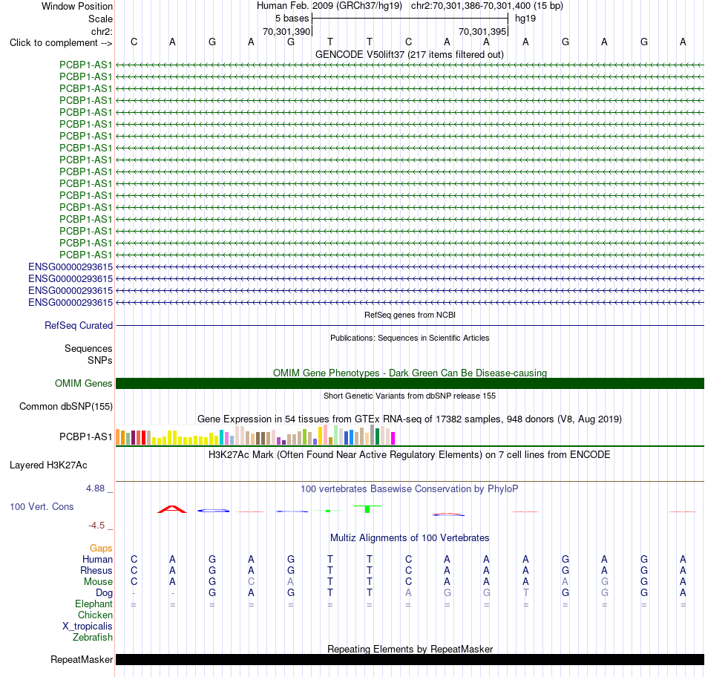Image resolution: width=705 pixels, height=677 pixels.
Task: Click the Sequences track label
Action: (88, 349)
